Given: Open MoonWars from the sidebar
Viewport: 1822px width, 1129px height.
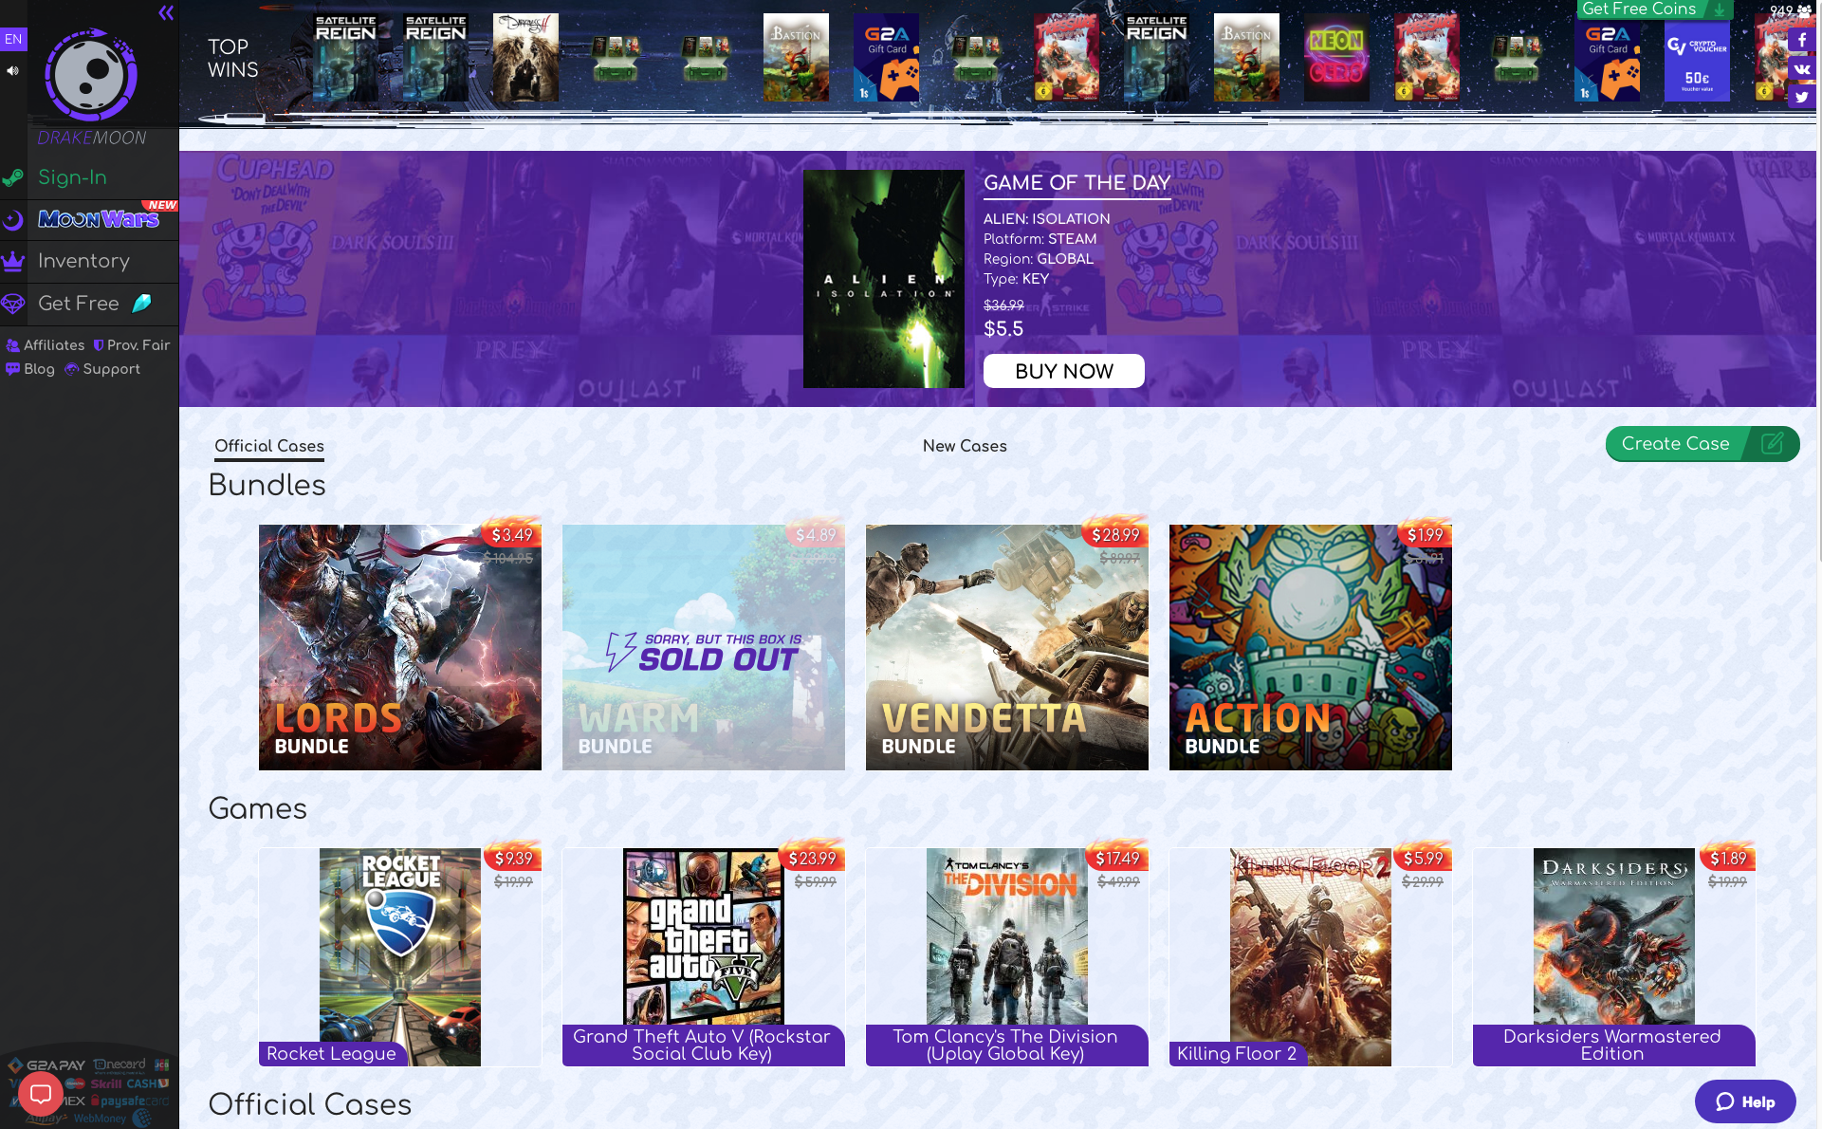Looking at the screenshot, I should [98, 219].
